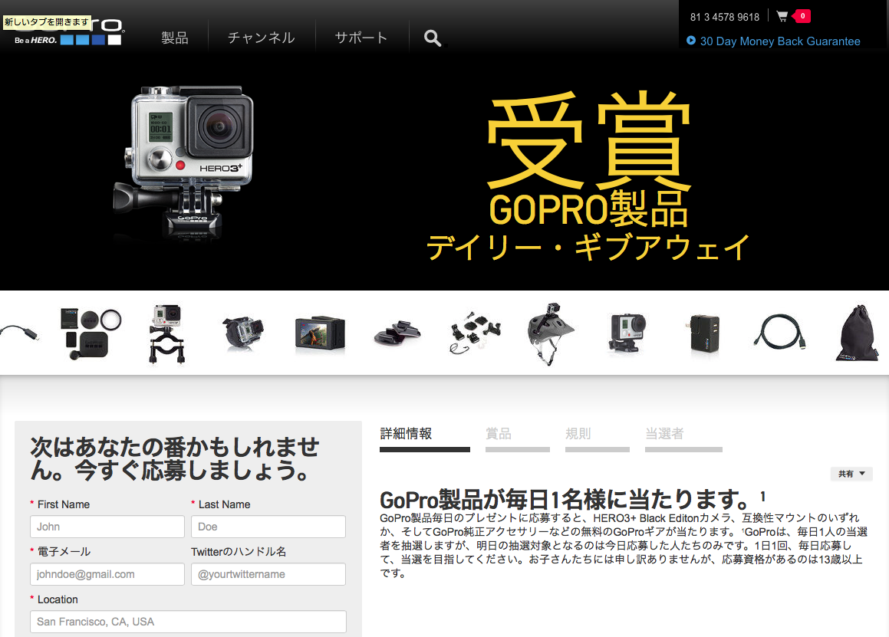889x637 pixels.
Task: Open the サポート navigation menu
Action: 361,38
